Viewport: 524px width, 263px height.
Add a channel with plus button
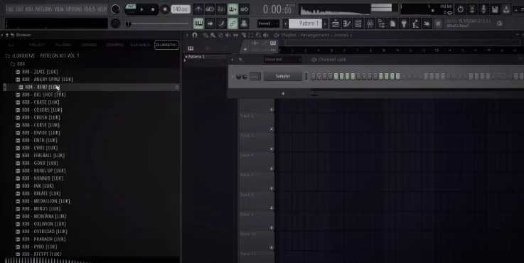283,94
